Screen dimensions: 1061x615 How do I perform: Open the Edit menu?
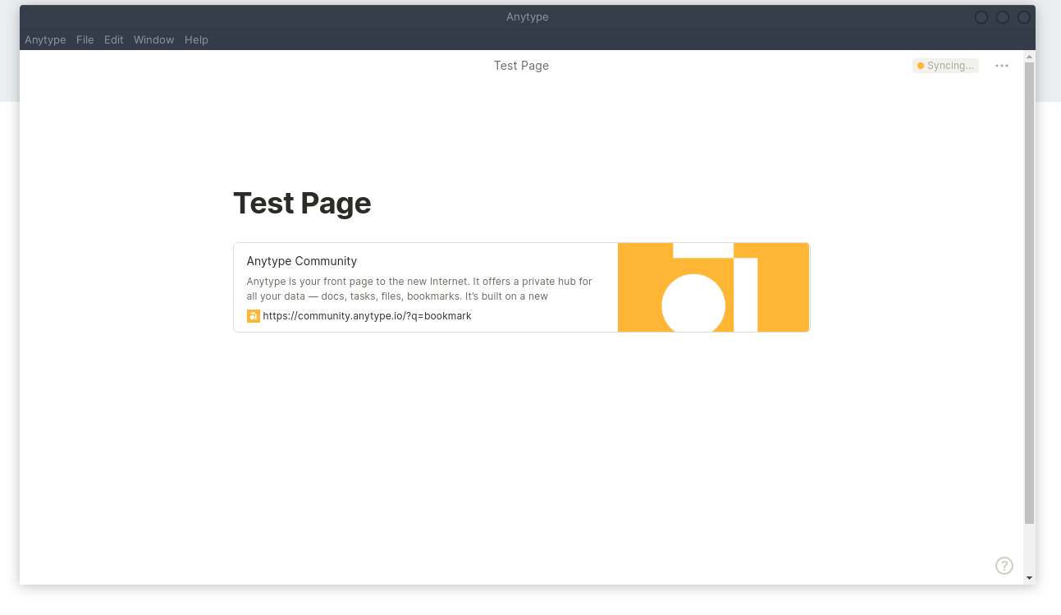(114, 39)
